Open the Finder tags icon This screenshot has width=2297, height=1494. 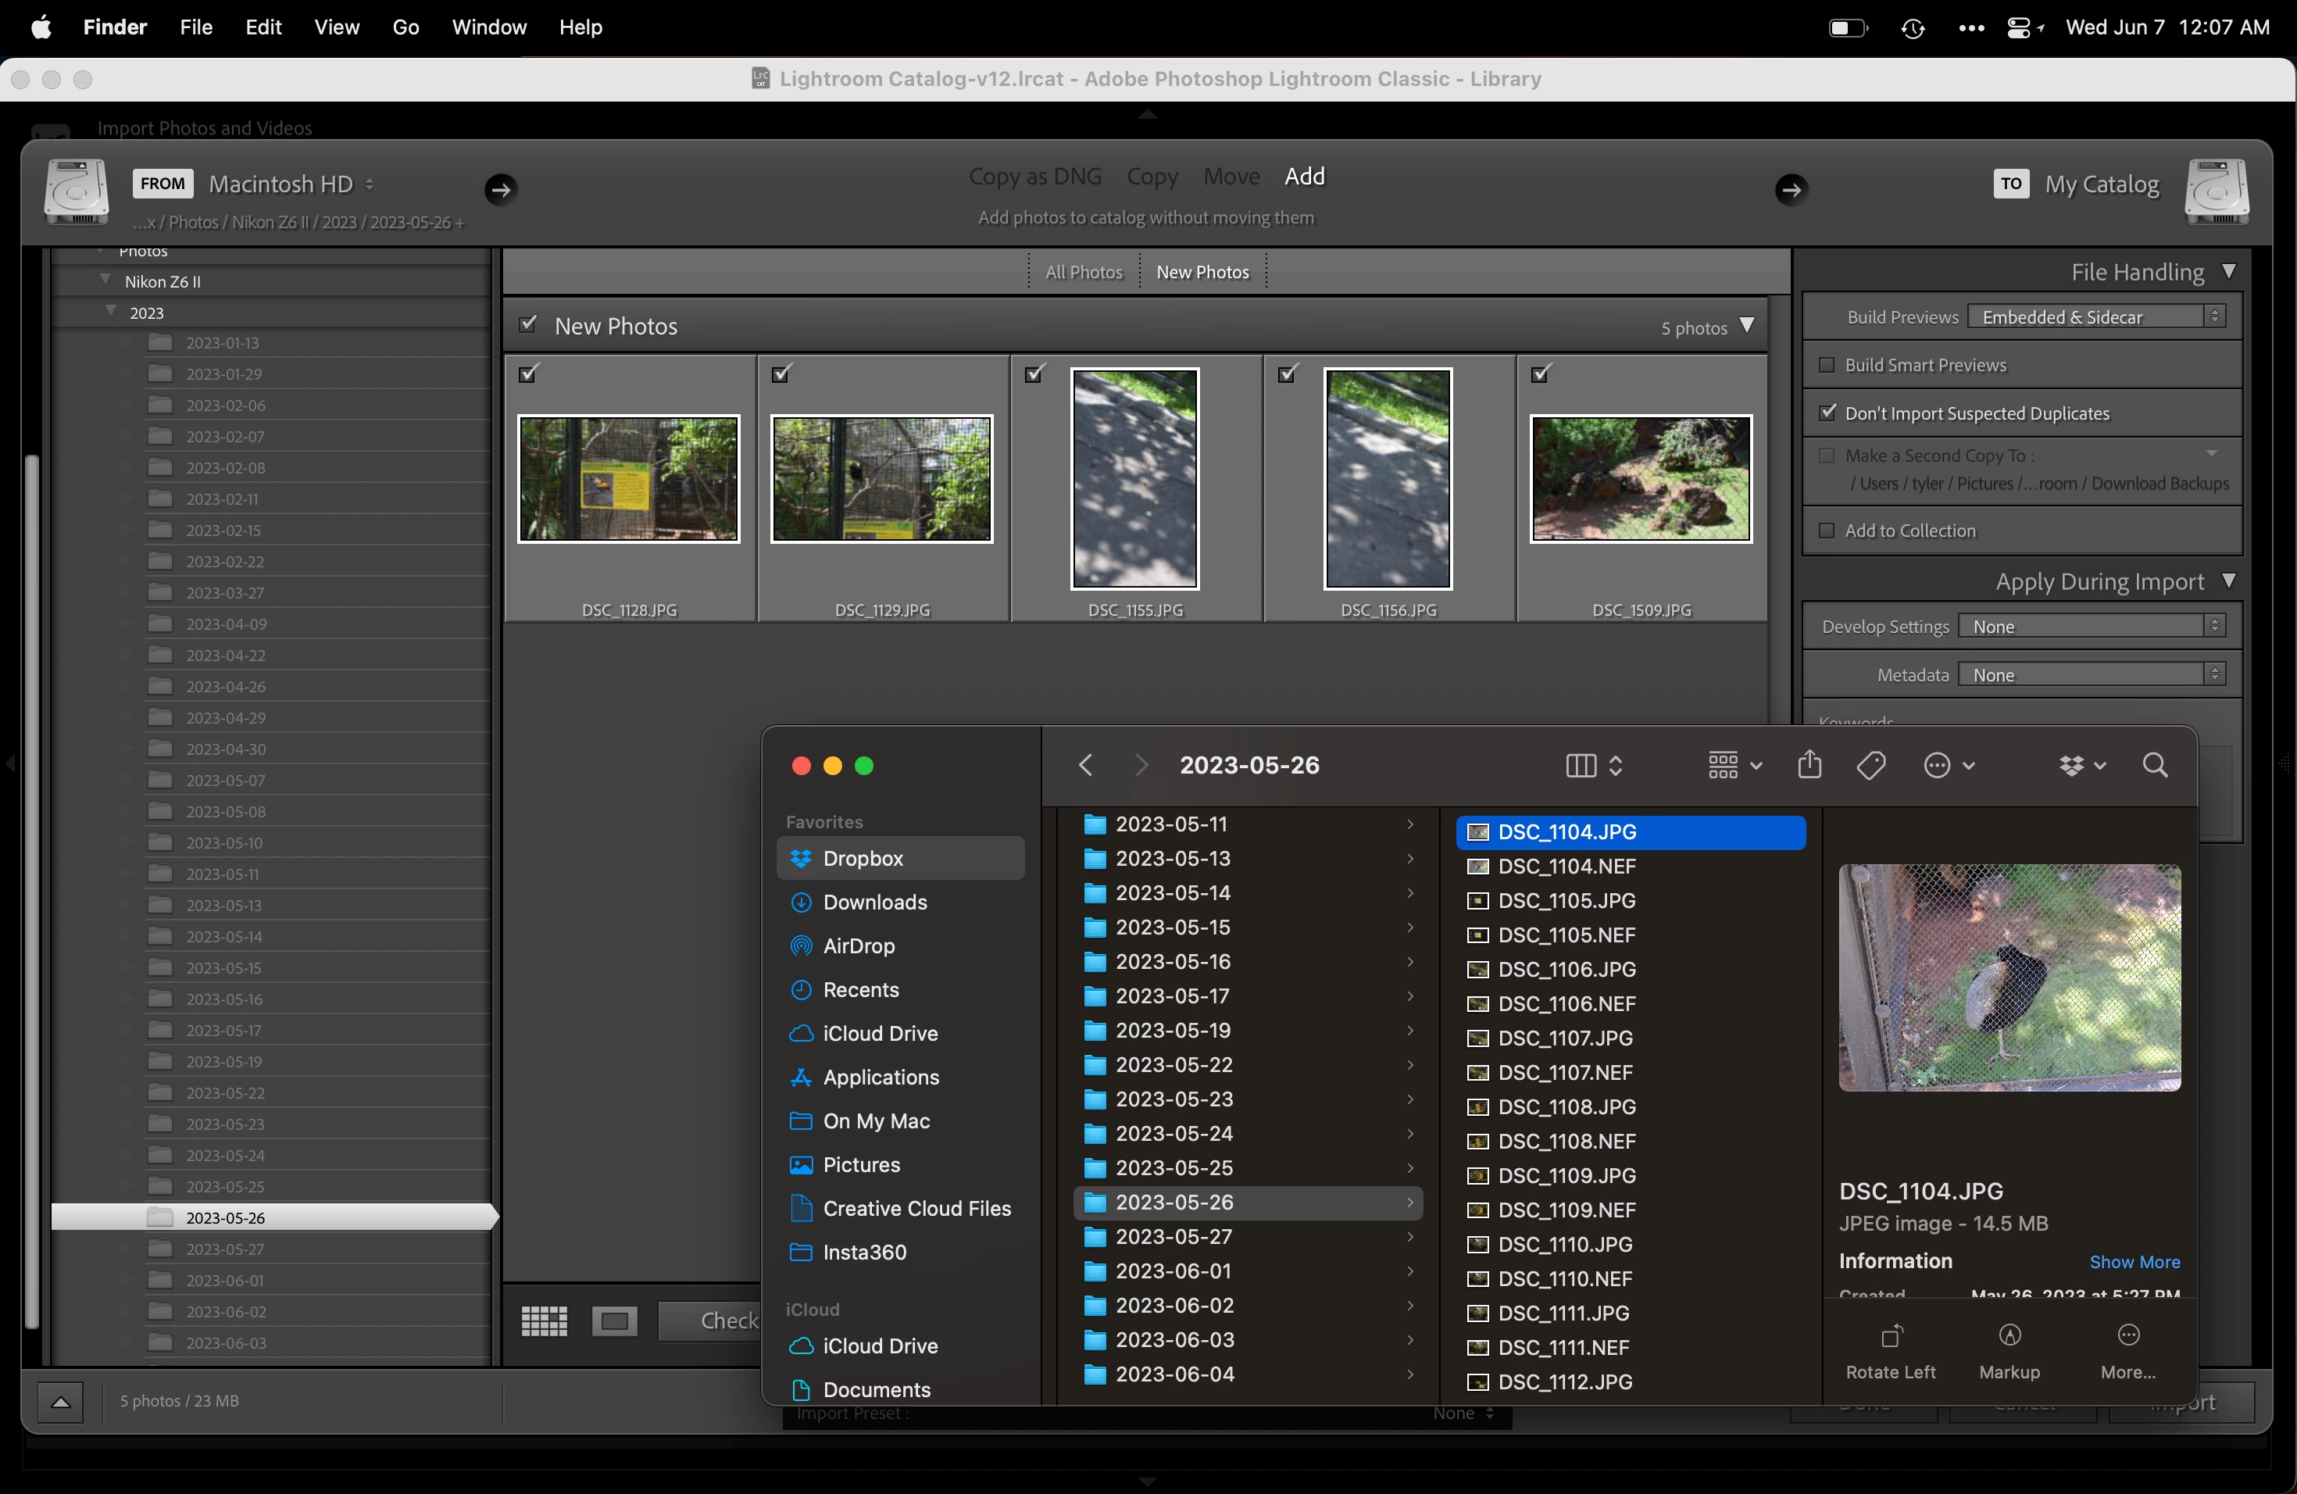[x=1870, y=765]
